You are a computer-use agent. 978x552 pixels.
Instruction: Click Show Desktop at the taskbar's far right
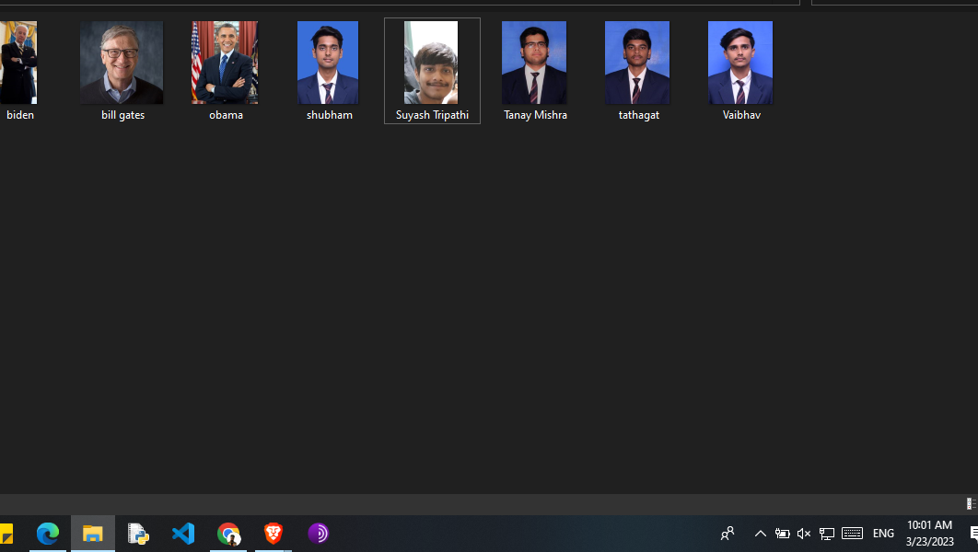(975, 534)
